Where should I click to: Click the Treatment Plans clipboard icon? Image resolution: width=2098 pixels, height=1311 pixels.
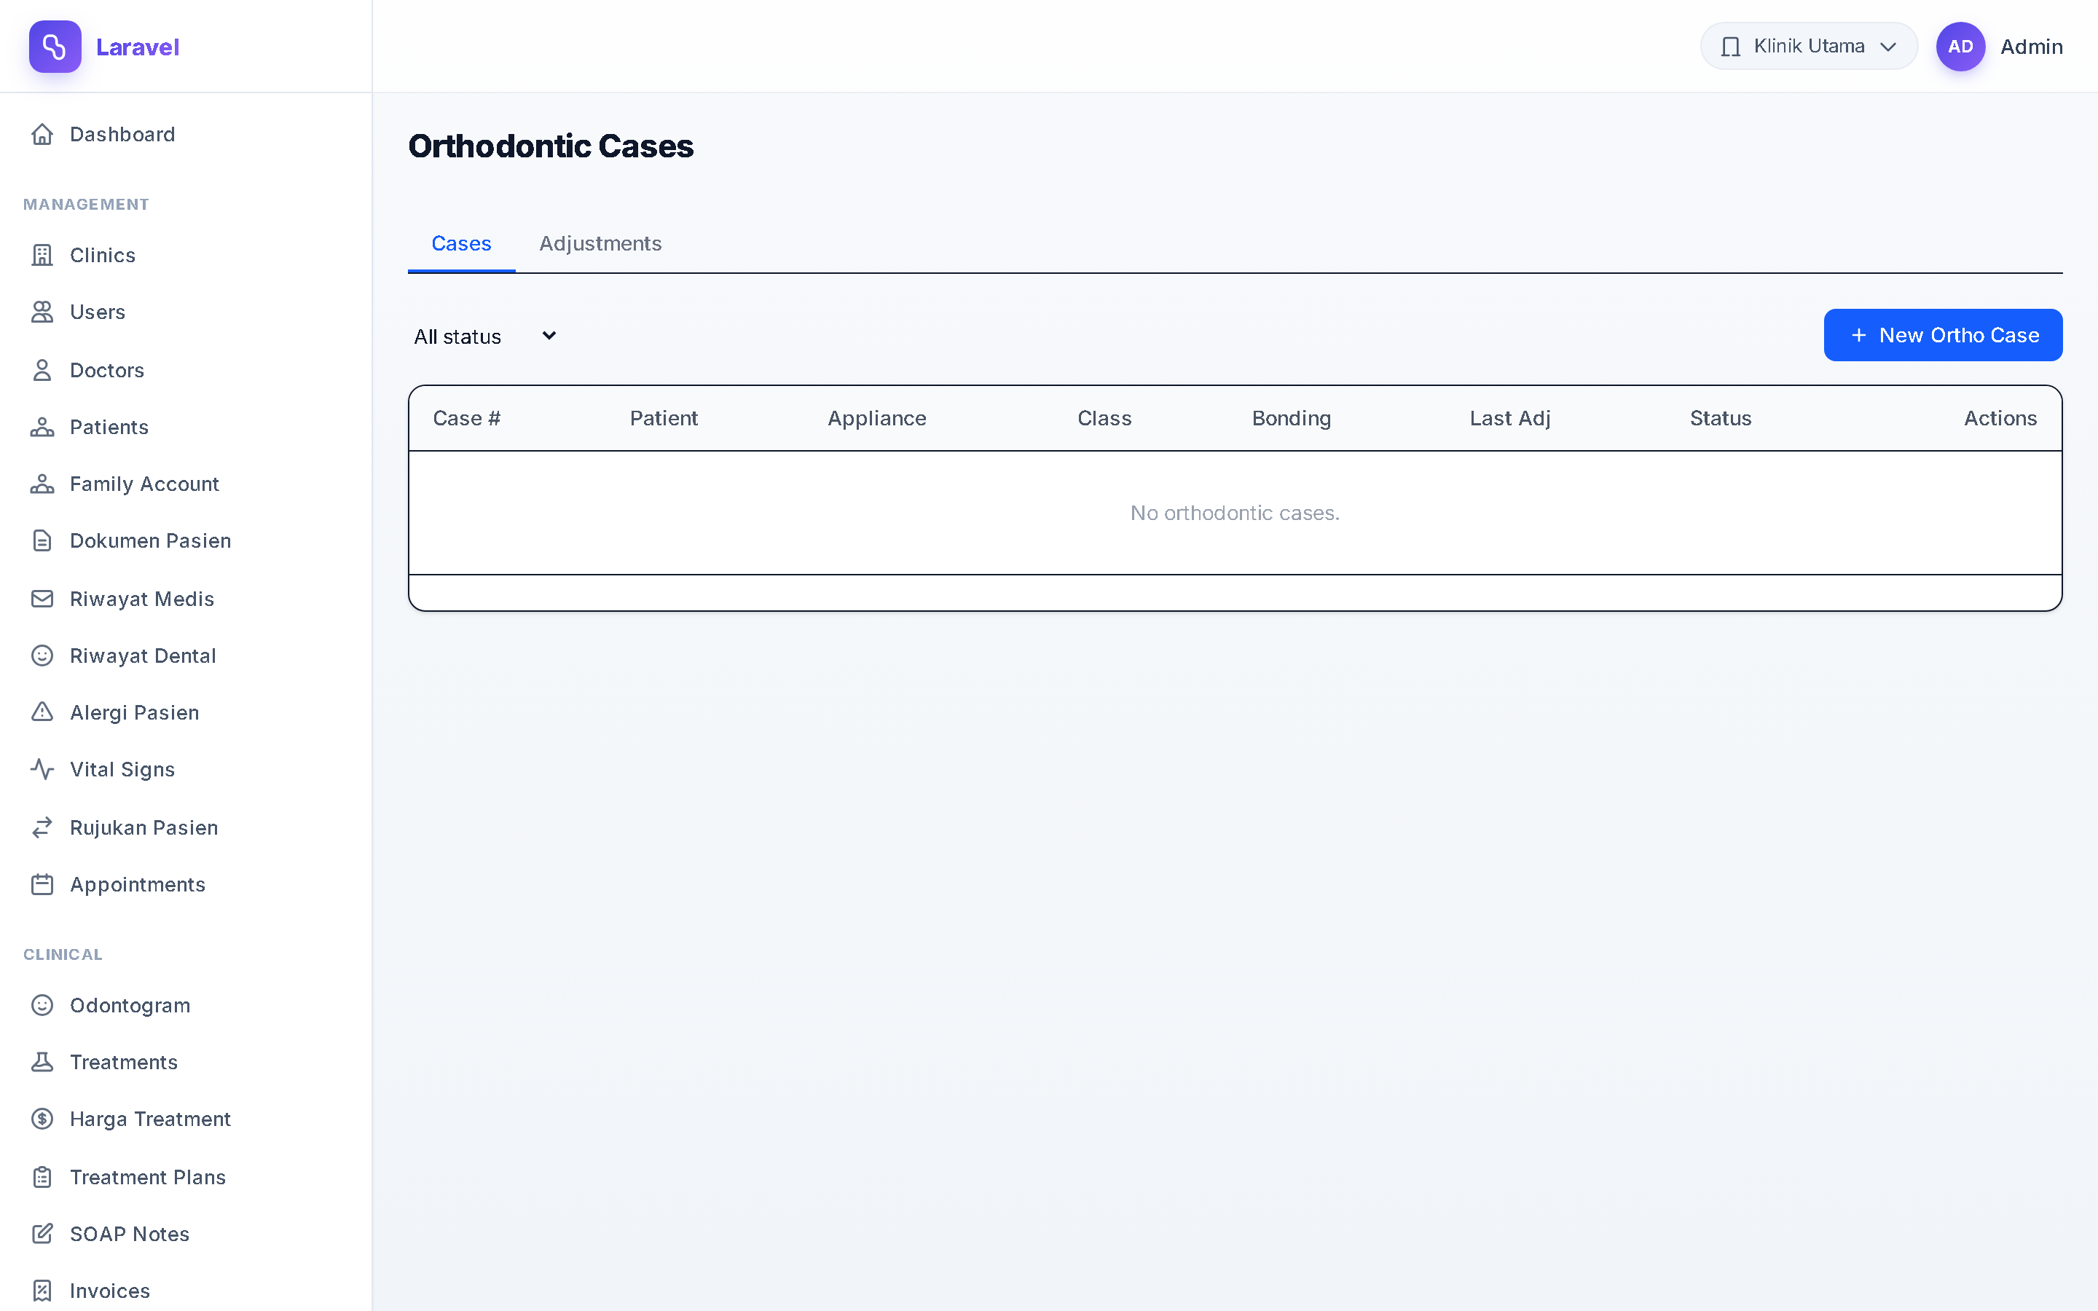coord(42,1178)
